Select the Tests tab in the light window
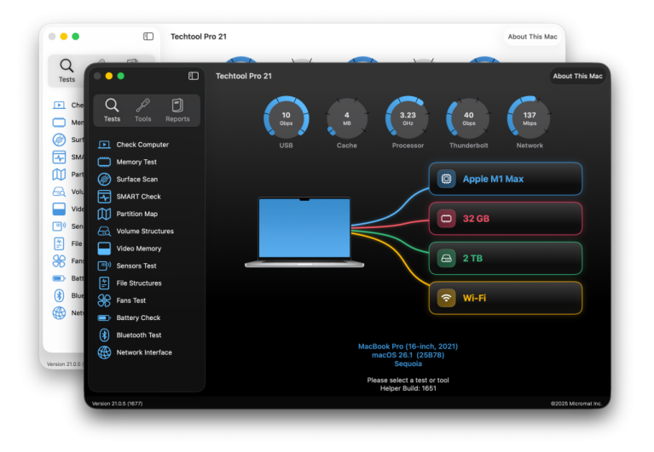Image resolution: width=654 pixels, height=452 pixels. tap(67, 71)
